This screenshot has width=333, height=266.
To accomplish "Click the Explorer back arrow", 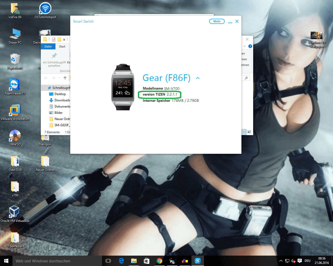I will point(46,78).
